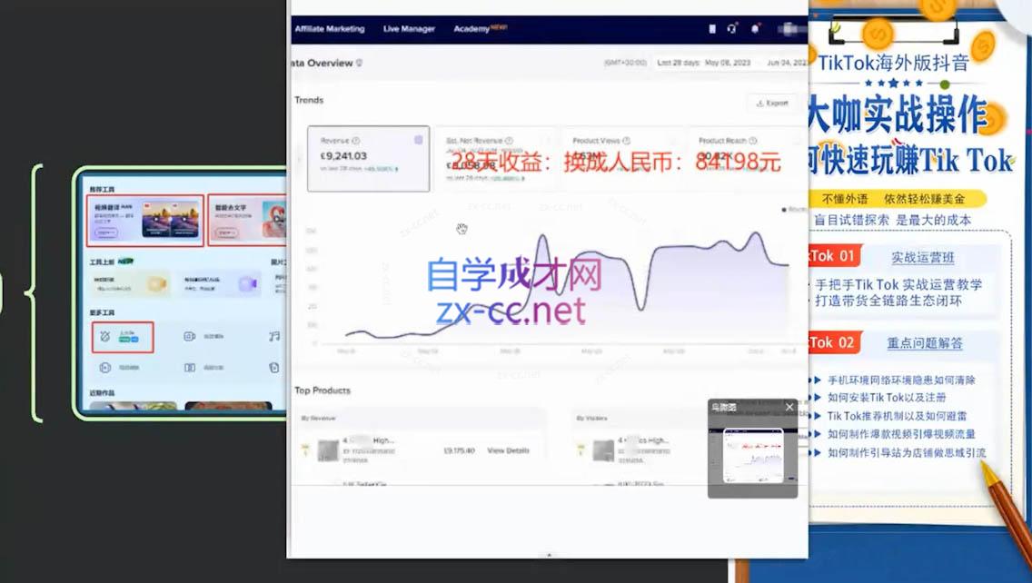Open the new tool card with purple camera icon

pos(219,283)
